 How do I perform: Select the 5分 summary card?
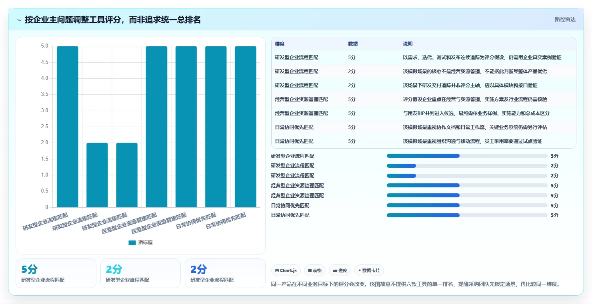click(56, 273)
